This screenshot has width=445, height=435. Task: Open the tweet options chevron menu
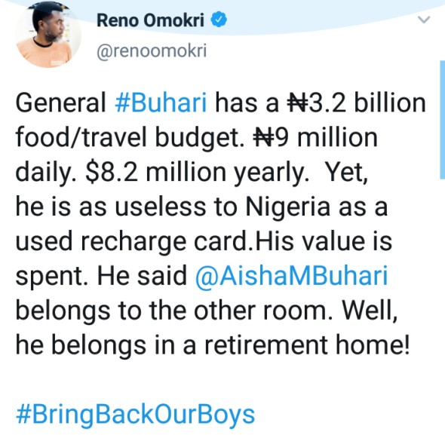pos(424,20)
